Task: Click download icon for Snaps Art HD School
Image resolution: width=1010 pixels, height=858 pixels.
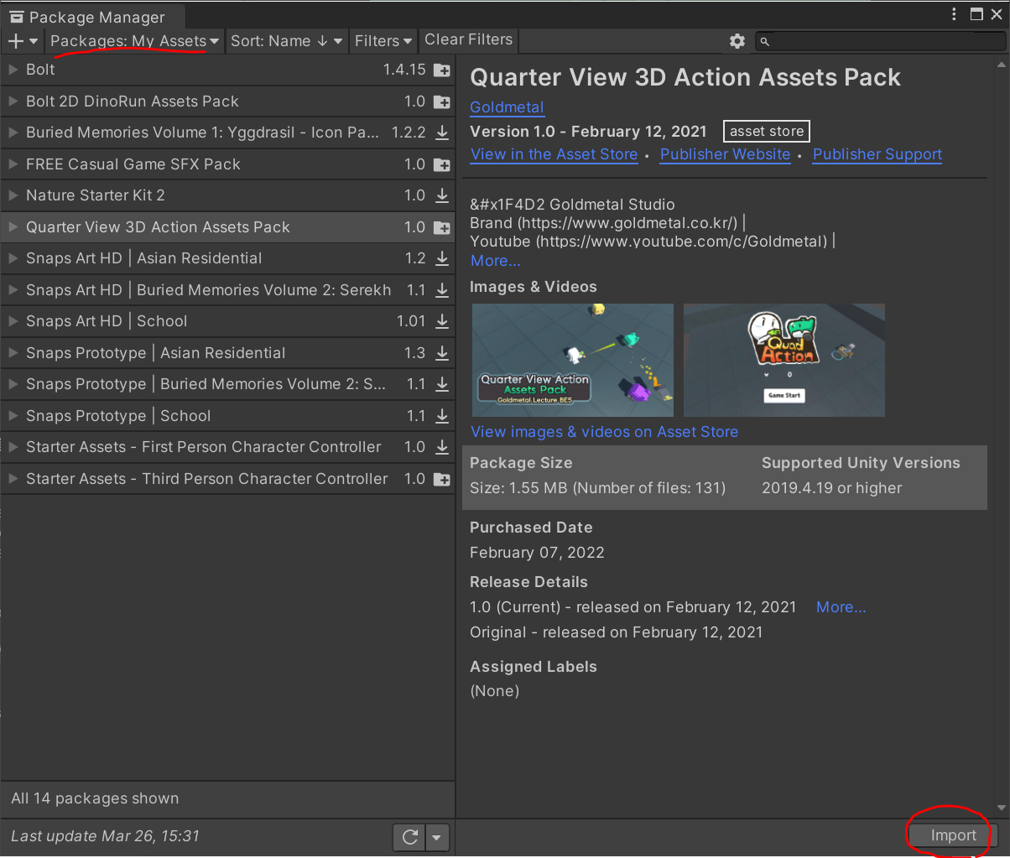Action: pos(441,321)
